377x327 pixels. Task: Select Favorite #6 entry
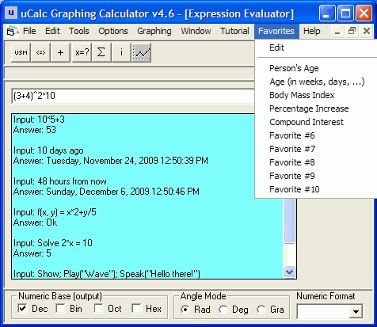[315, 135]
